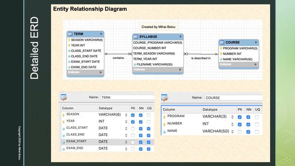Click the INT datatype of NUMBER row
This screenshot has height=166, width=295.
click(206, 124)
